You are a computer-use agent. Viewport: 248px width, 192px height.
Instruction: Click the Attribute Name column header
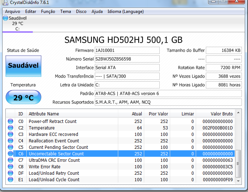pyautogui.click(x=44, y=114)
